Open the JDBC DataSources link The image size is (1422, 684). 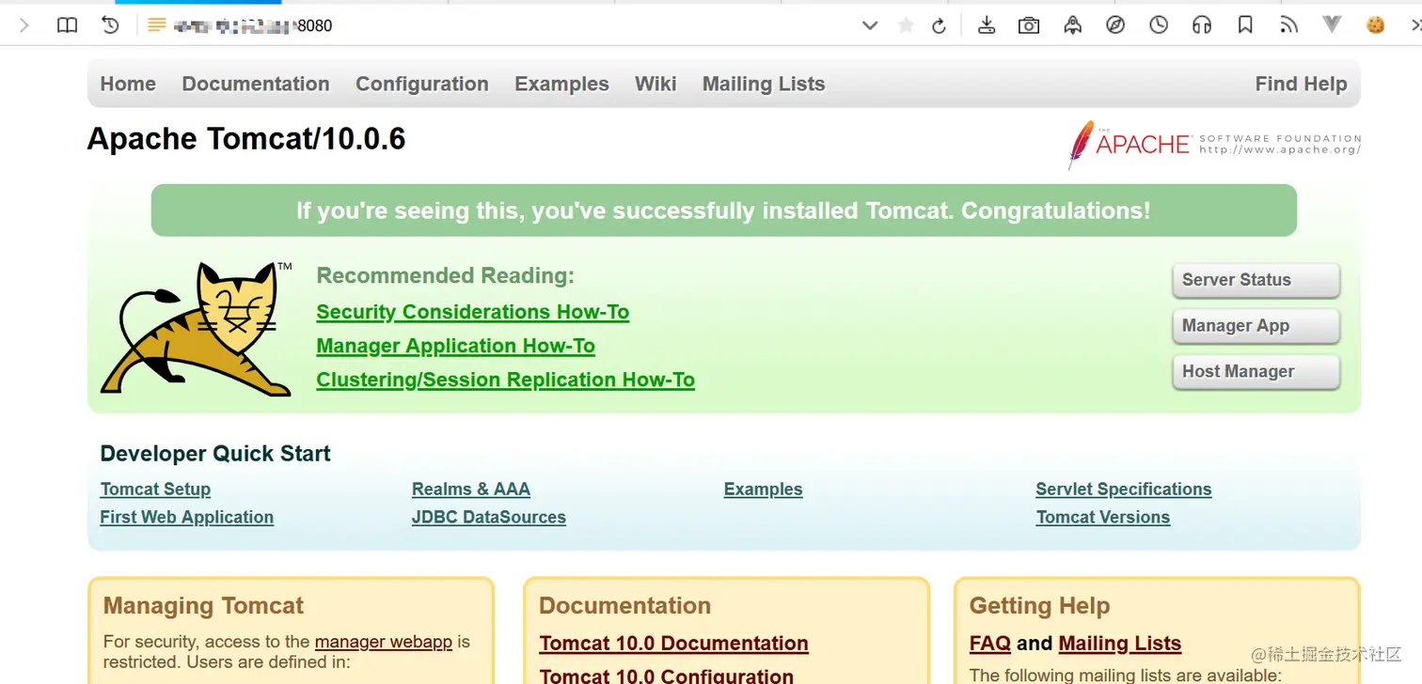click(489, 517)
